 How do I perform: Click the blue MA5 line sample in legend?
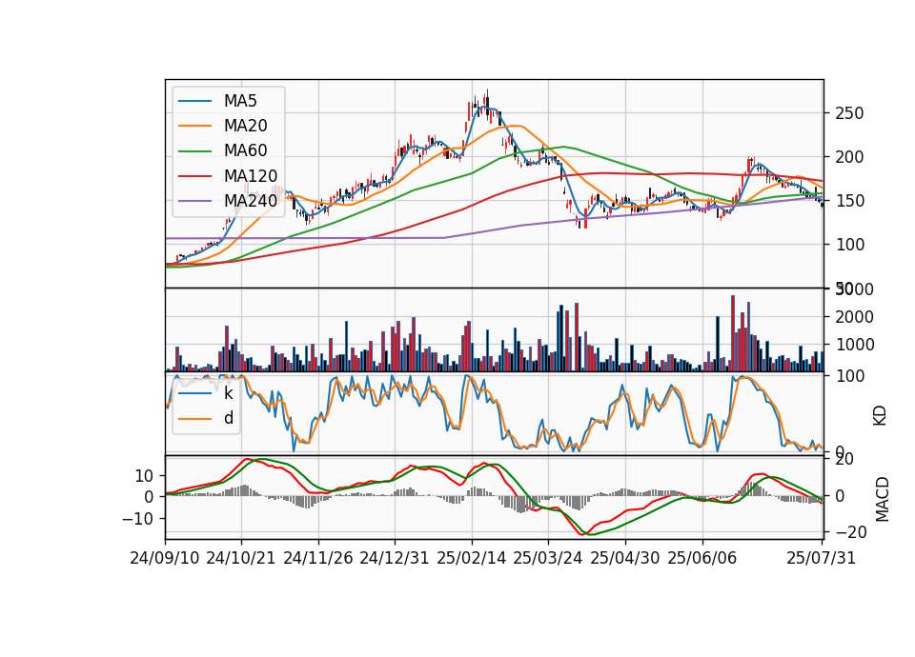194,102
